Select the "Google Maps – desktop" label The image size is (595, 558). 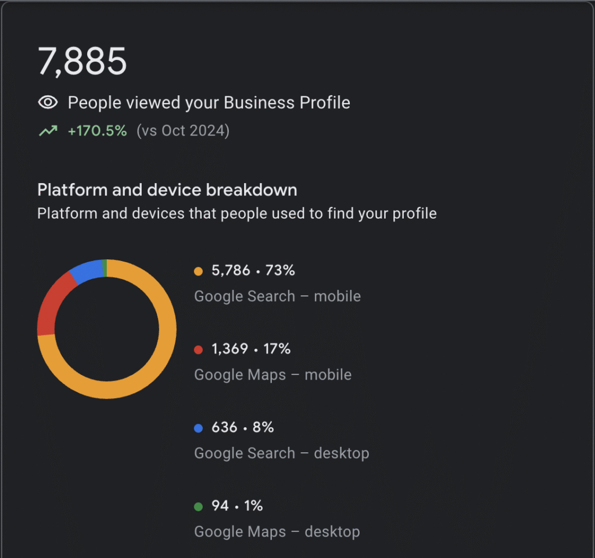click(x=277, y=532)
